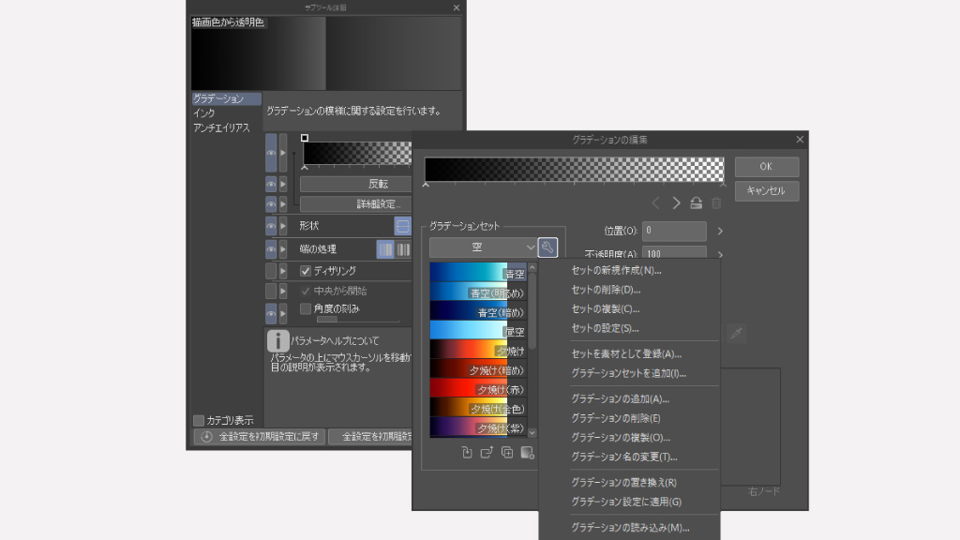Click the キャンセル button
Image resolution: width=960 pixels, height=540 pixels.
[x=766, y=191]
